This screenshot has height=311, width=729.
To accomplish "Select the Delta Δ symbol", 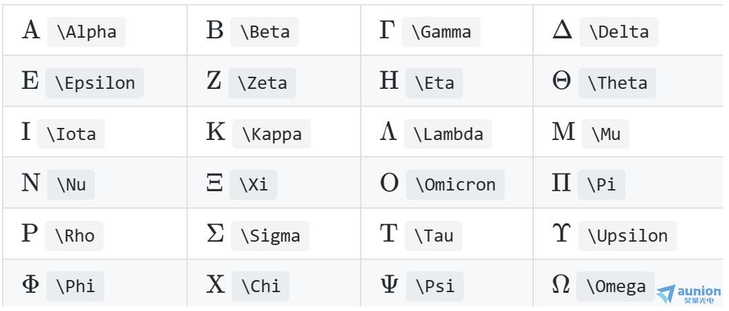I will (x=562, y=30).
